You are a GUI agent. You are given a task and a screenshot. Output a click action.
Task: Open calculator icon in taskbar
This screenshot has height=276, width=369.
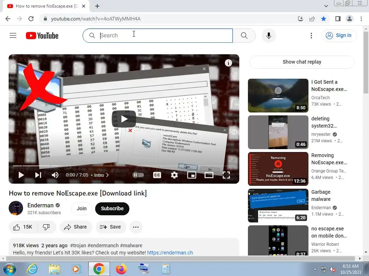click(x=166, y=269)
